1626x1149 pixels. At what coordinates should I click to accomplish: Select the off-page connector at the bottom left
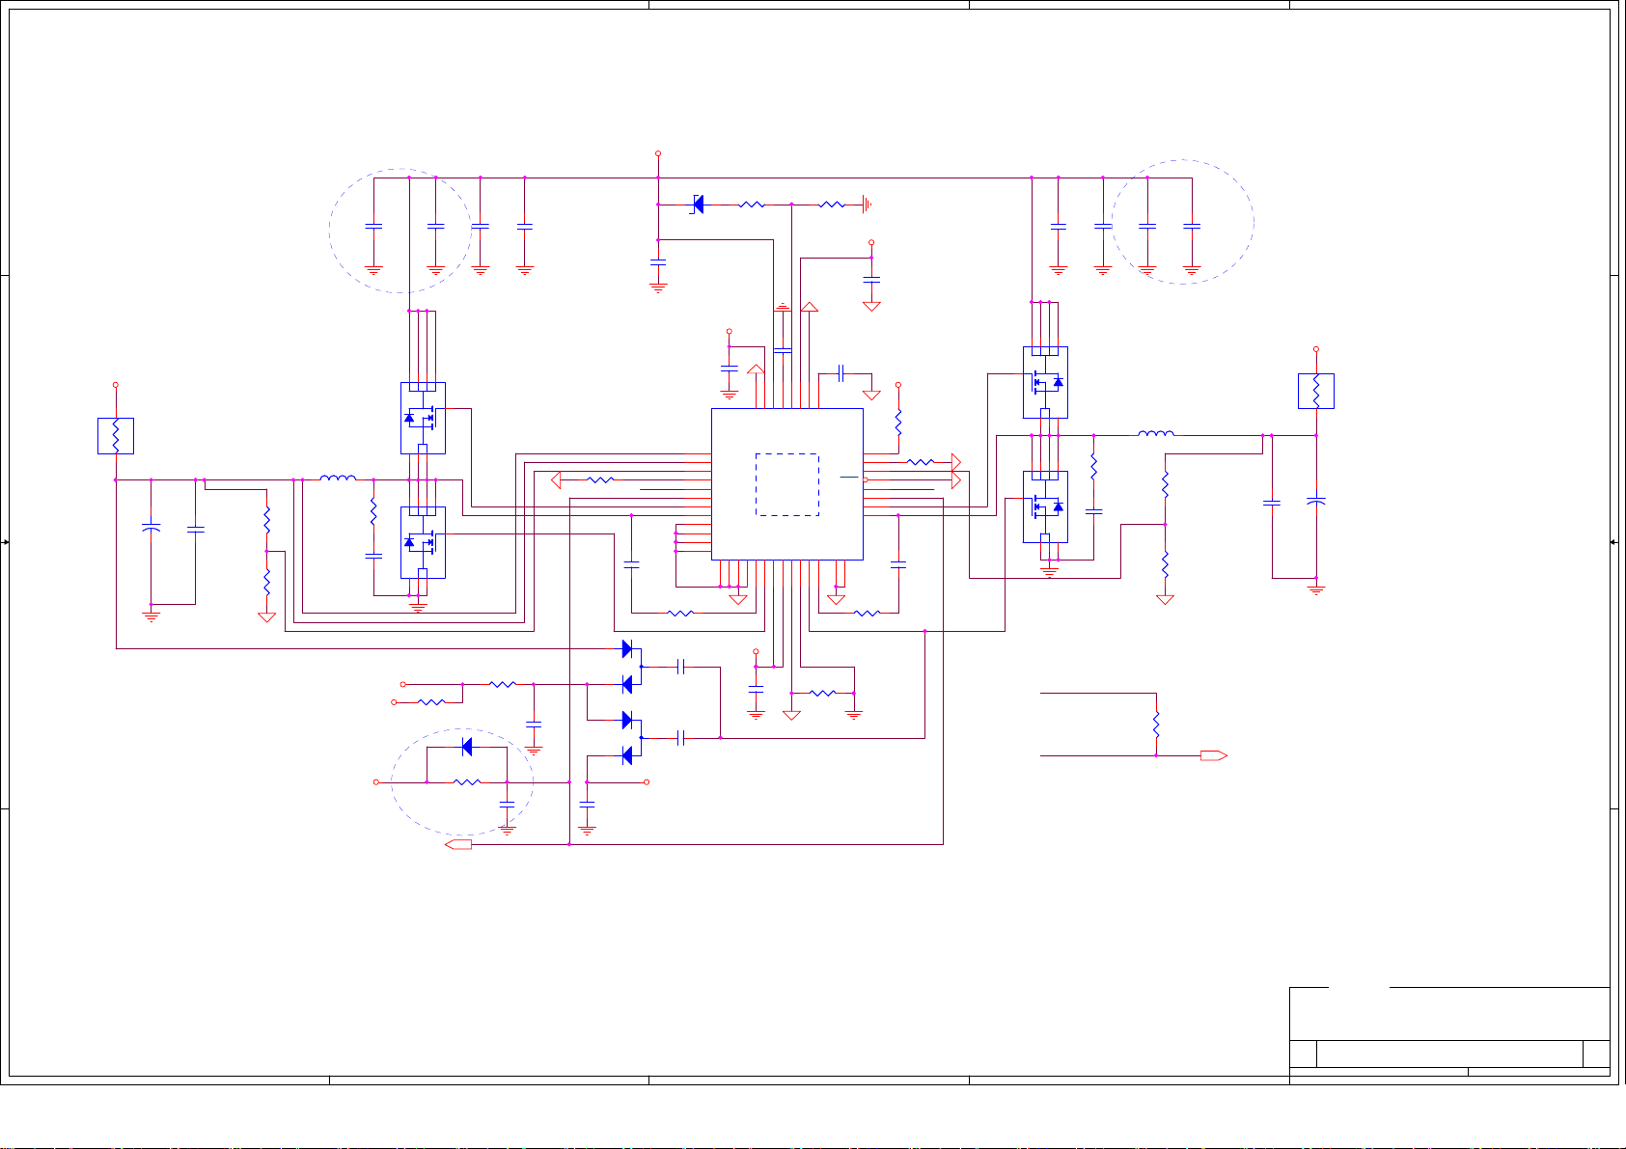coord(459,844)
